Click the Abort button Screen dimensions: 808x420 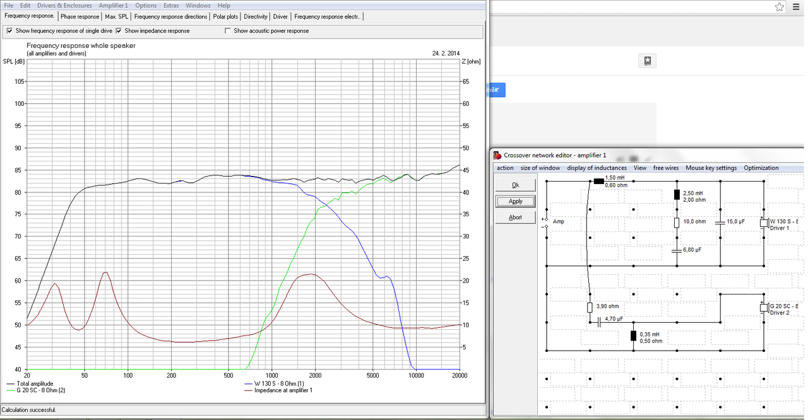click(x=516, y=218)
